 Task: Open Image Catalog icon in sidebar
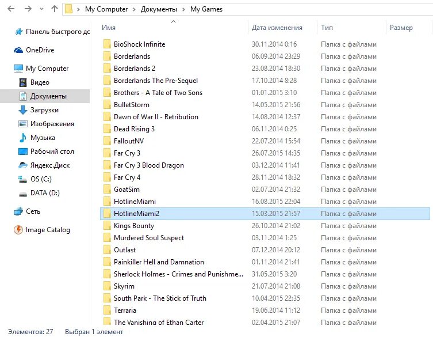click(18, 230)
